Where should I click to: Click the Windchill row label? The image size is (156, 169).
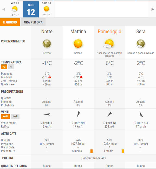[x=6, y=77]
